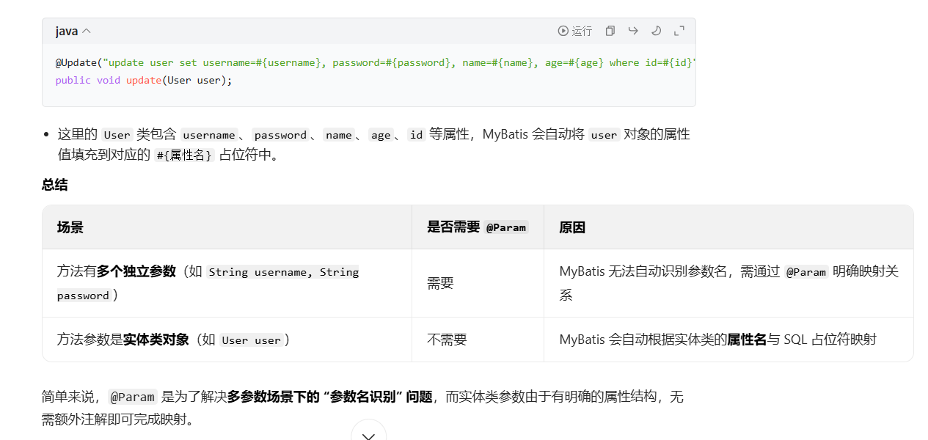928x440 pixels.
Task: Select the 需要 table cell
Action: pos(478,283)
